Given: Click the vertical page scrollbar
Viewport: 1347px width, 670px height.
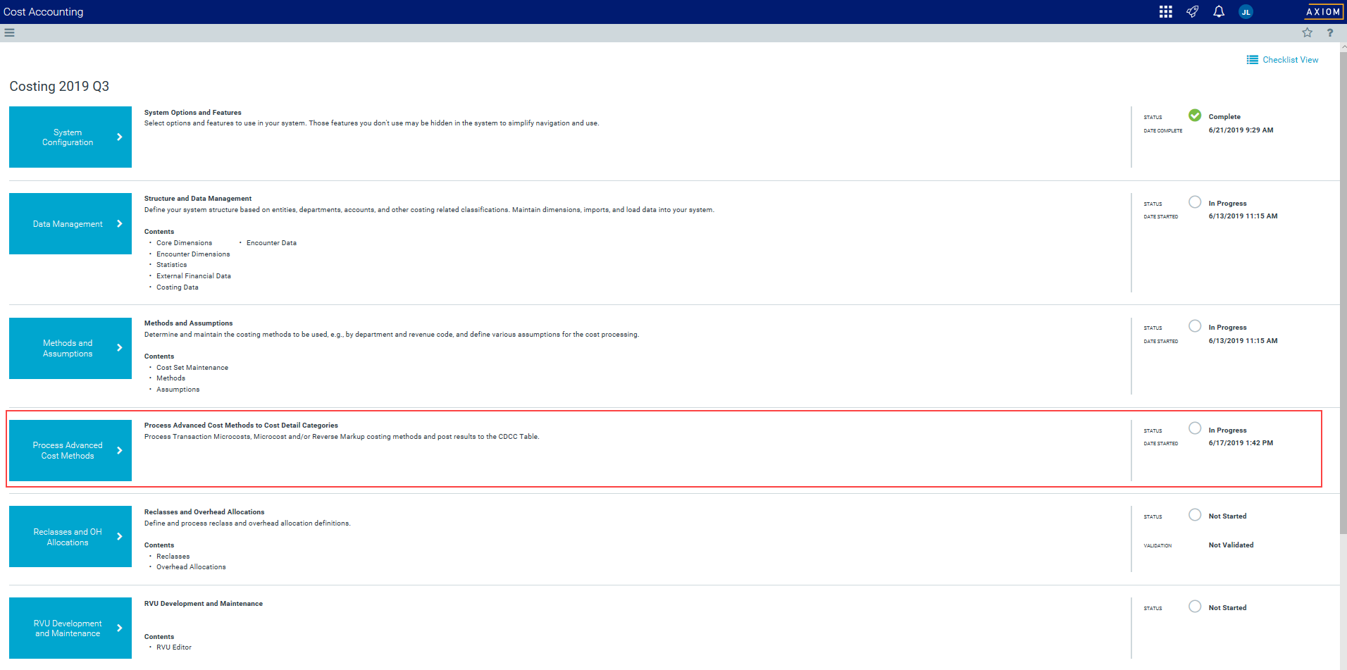Looking at the screenshot, I should coord(1343,292).
